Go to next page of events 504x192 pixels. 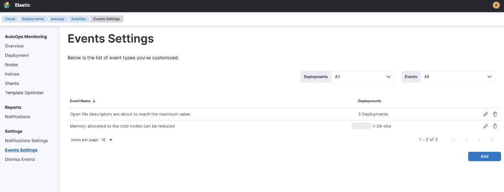point(479,140)
